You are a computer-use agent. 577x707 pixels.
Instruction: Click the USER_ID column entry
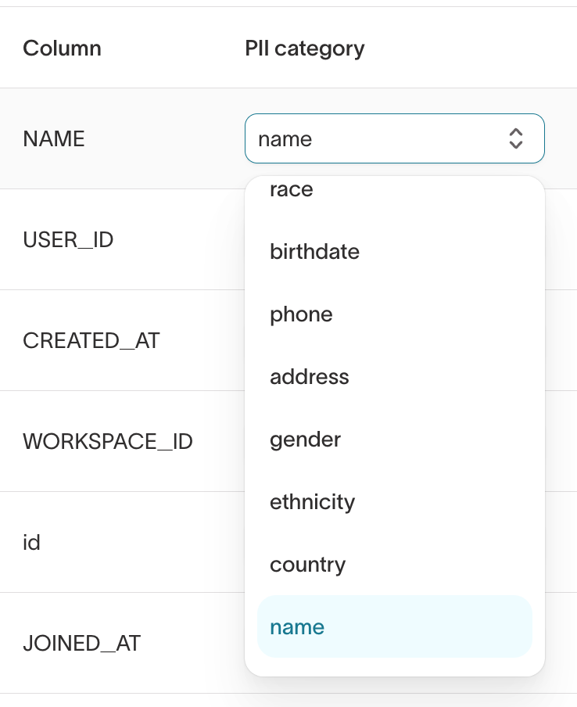68,239
